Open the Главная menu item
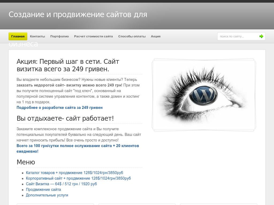 [x=18, y=36]
